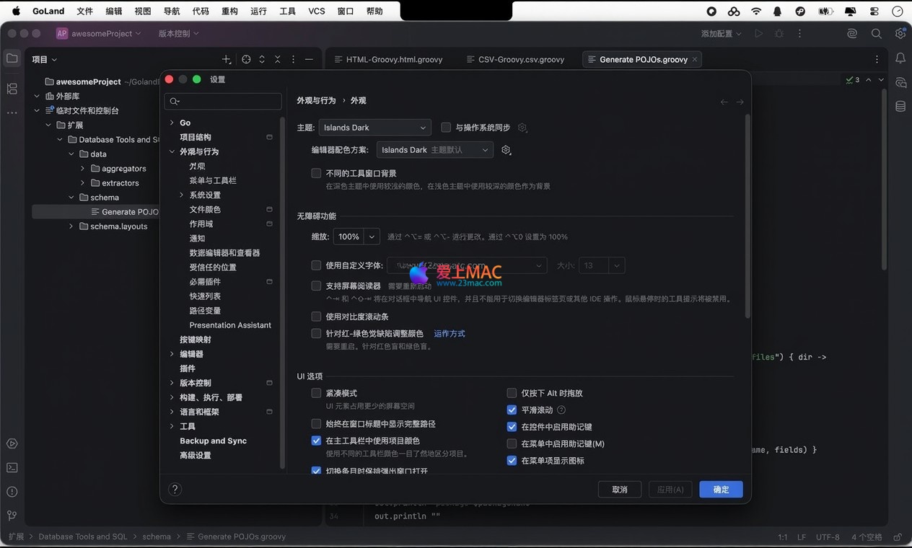
Task: Enable sync with operating system checkbox
Action: (x=446, y=128)
